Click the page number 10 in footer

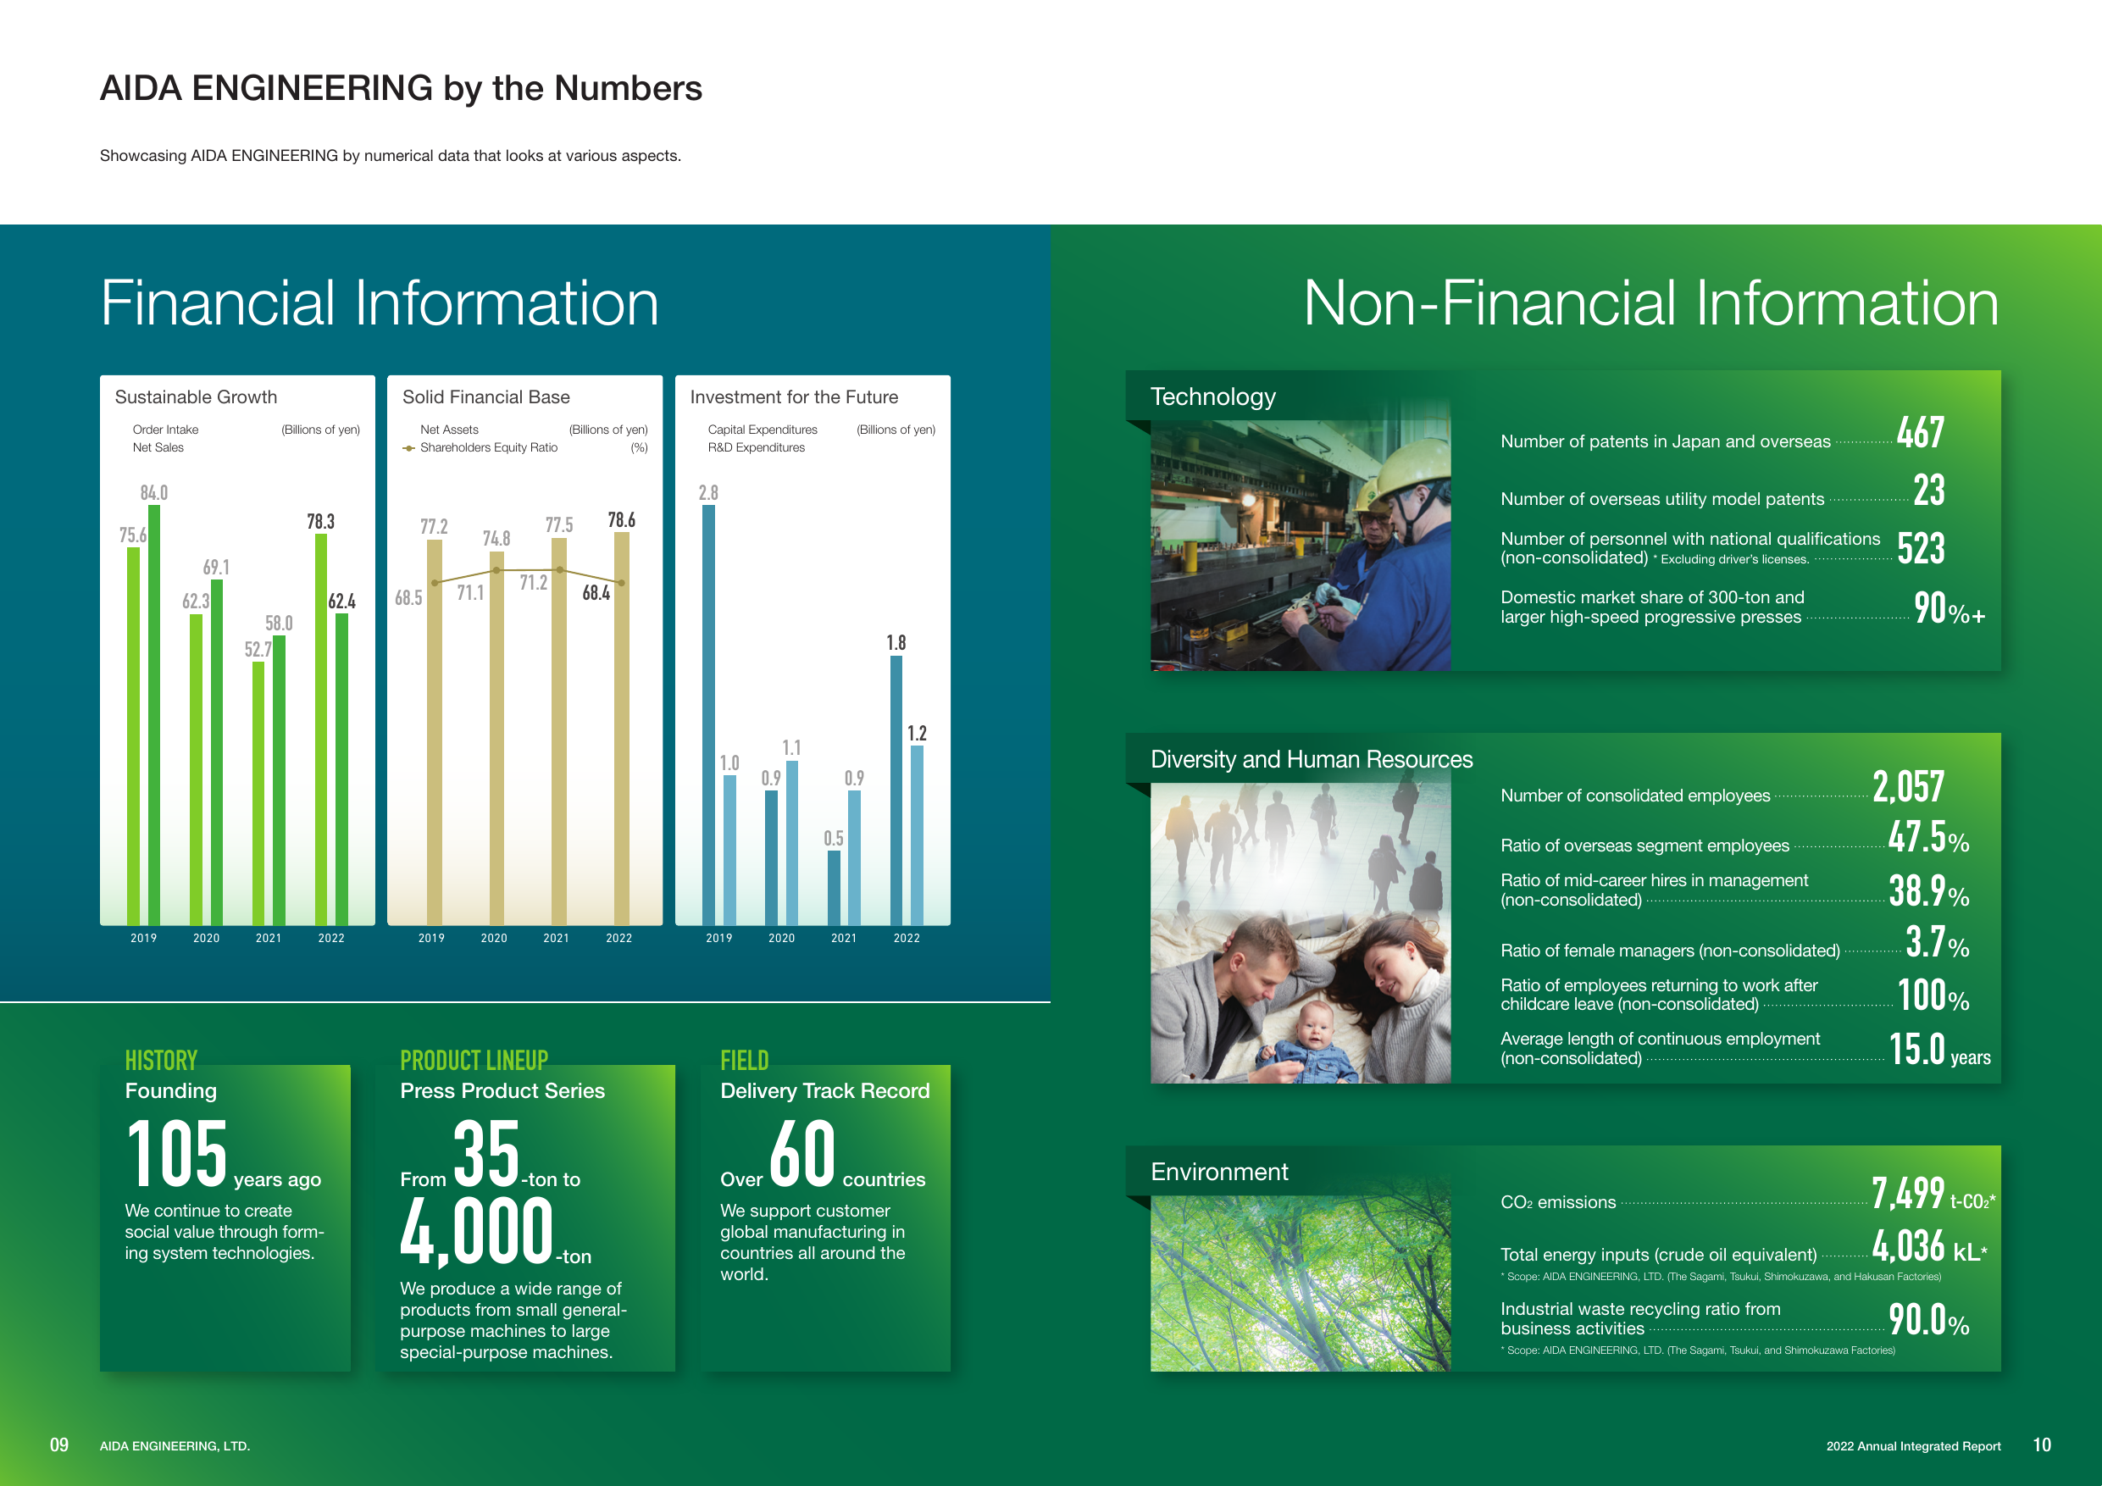point(2042,1444)
